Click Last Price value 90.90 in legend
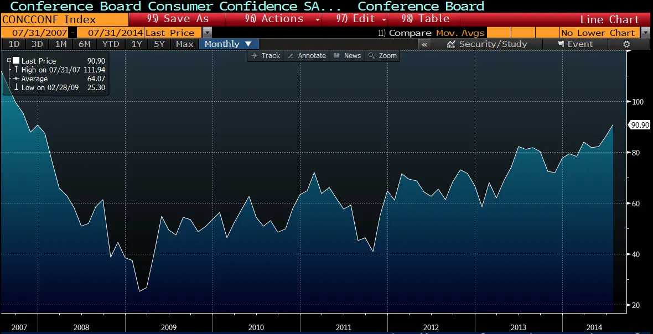Viewport: 653px width, 334px height. (96, 61)
